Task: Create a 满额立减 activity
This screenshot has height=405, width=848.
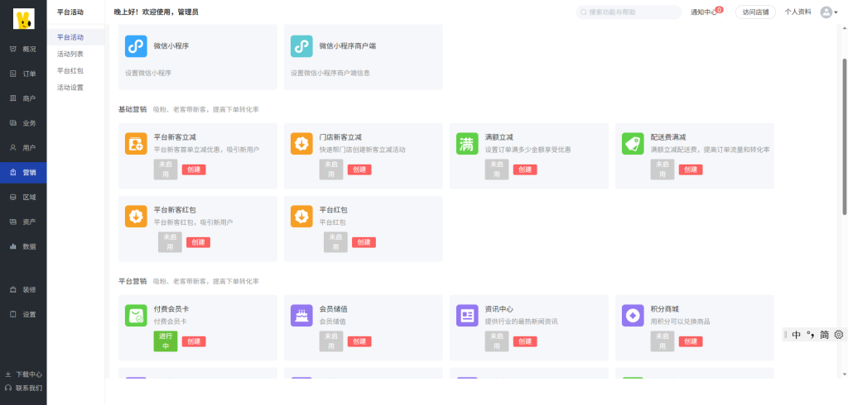Action: pyautogui.click(x=524, y=169)
